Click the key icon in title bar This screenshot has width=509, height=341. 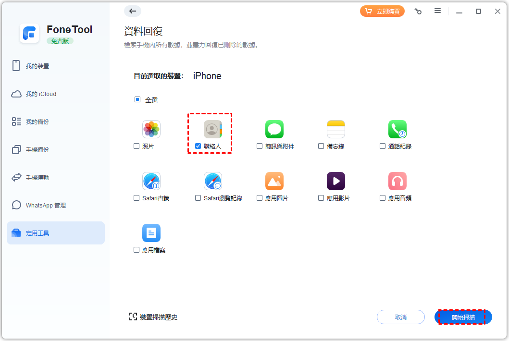tap(418, 11)
